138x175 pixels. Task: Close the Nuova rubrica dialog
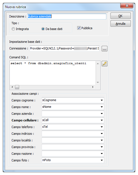[x=127, y=6]
